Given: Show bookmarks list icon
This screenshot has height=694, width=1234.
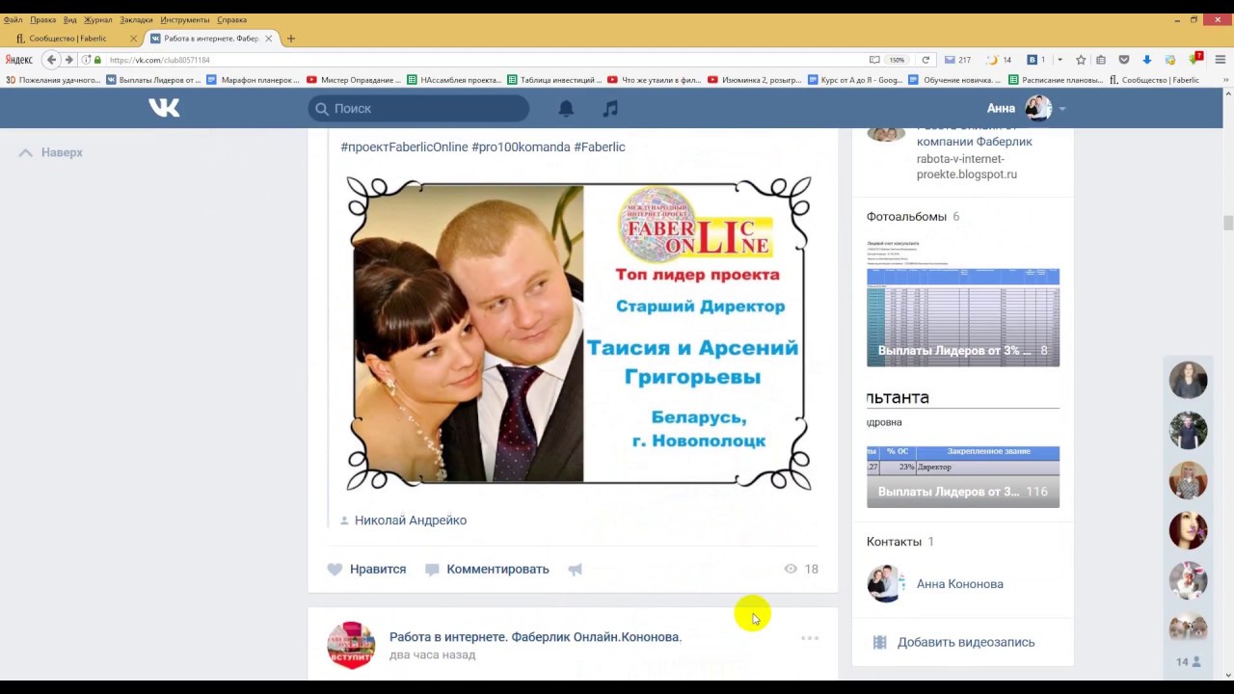Looking at the screenshot, I should click(x=1101, y=60).
